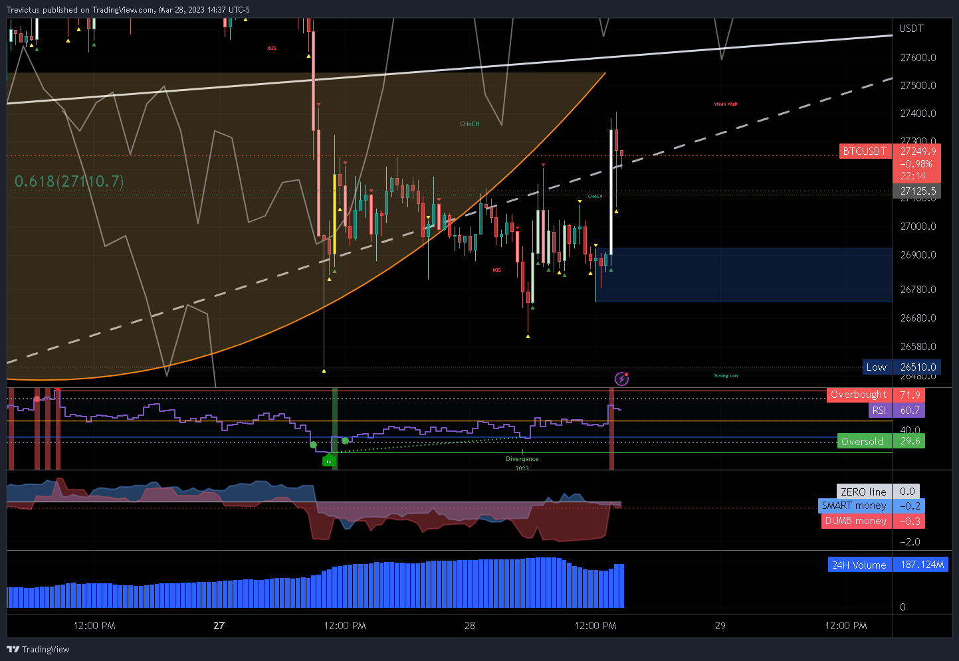This screenshot has width=959, height=661.
Task: Click the ZERO line label
Action: coord(863,492)
